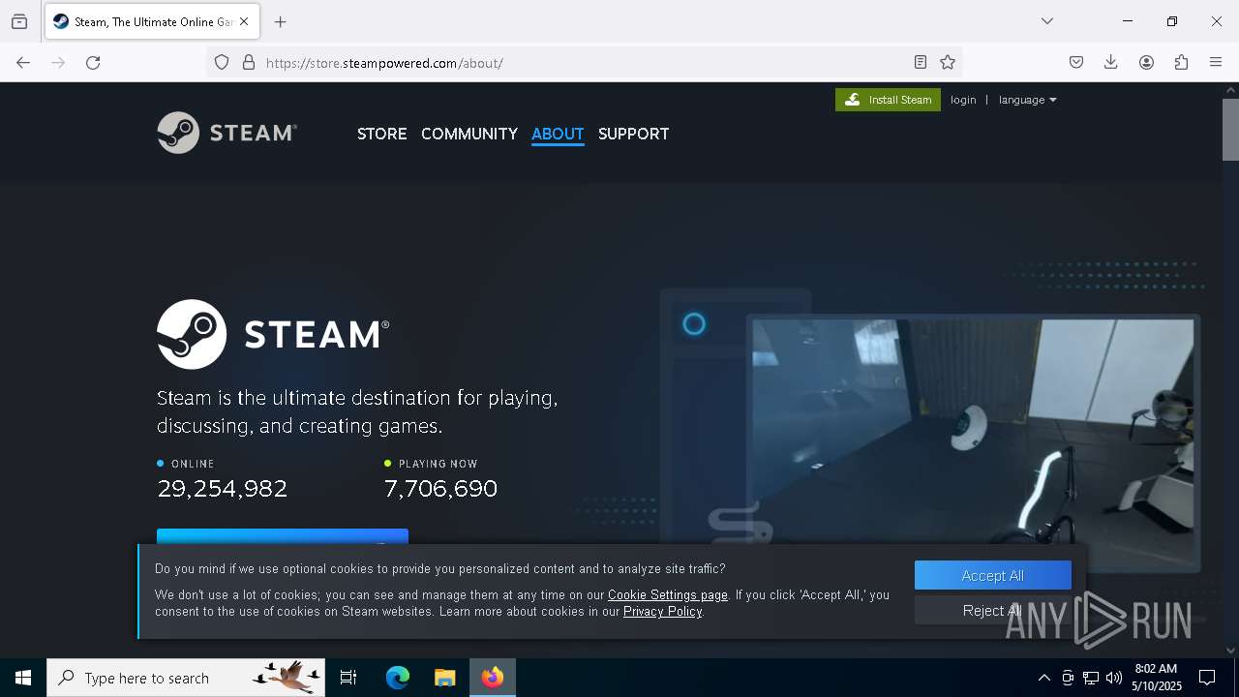Open the Cookie Settings page link
This screenshot has width=1239, height=697.
click(667, 594)
